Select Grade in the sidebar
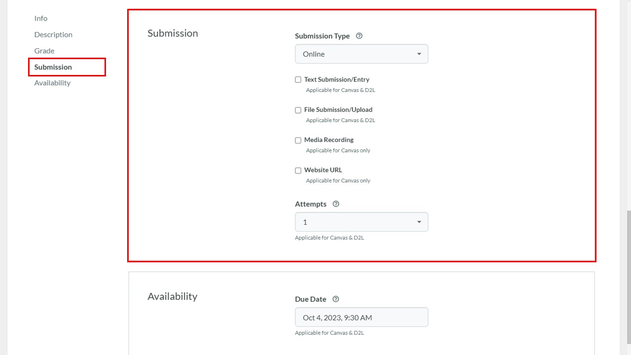631x355 pixels. 44,51
